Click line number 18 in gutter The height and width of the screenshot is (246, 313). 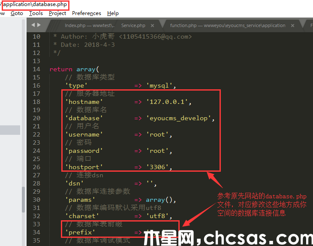(x=36, y=102)
